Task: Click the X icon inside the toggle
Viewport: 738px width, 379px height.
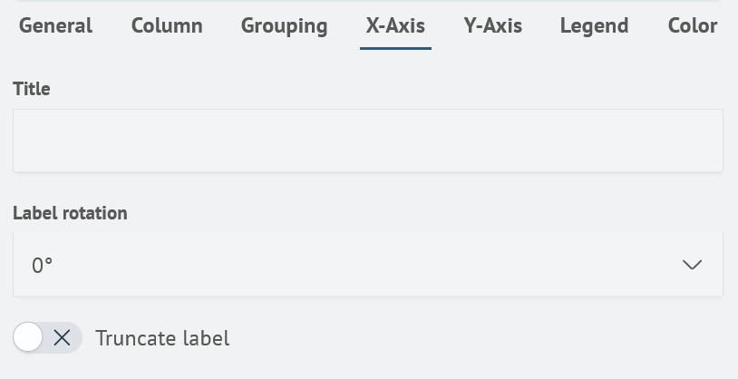Action: click(62, 338)
